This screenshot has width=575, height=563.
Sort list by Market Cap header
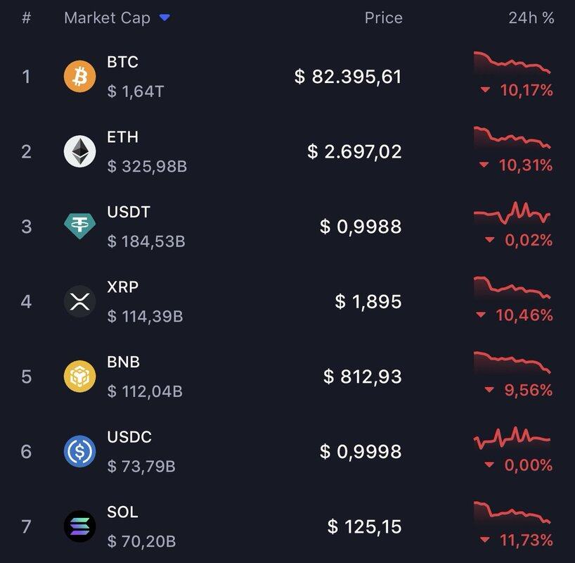point(107,18)
